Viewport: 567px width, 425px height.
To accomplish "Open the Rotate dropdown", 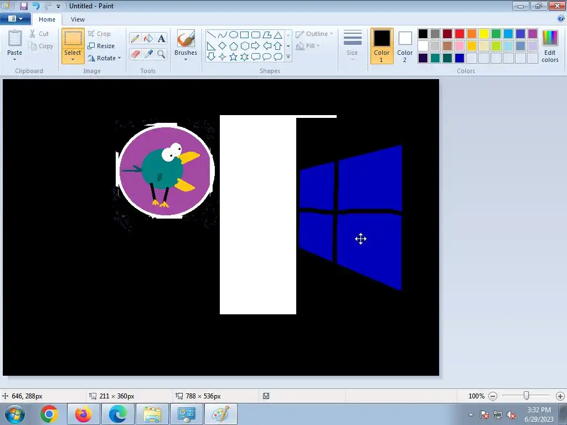I will click(x=104, y=58).
